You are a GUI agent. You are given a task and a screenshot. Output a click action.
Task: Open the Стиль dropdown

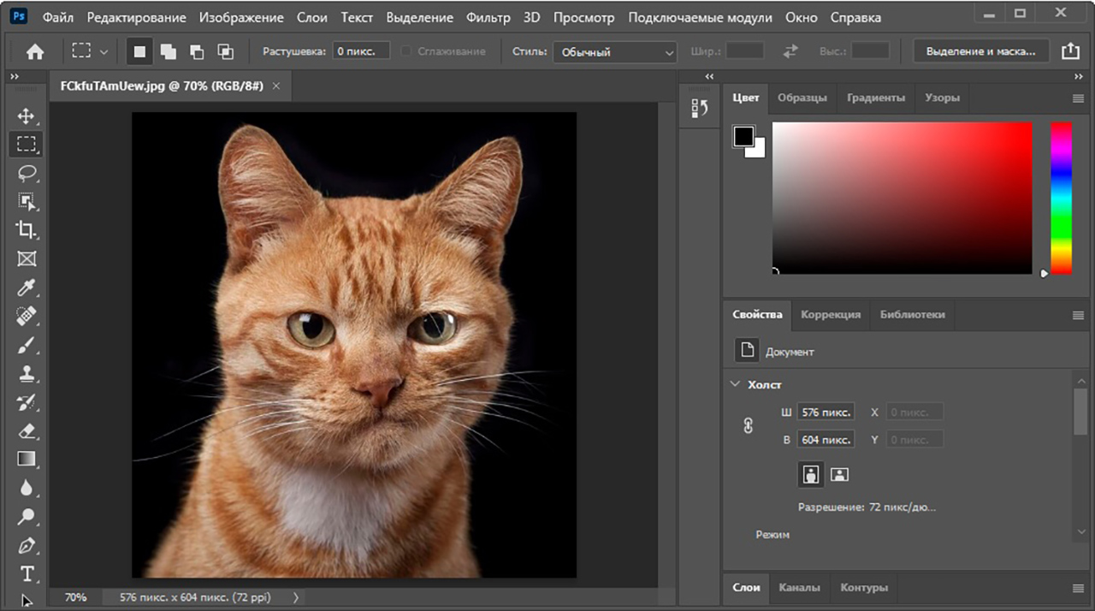click(614, 52)
